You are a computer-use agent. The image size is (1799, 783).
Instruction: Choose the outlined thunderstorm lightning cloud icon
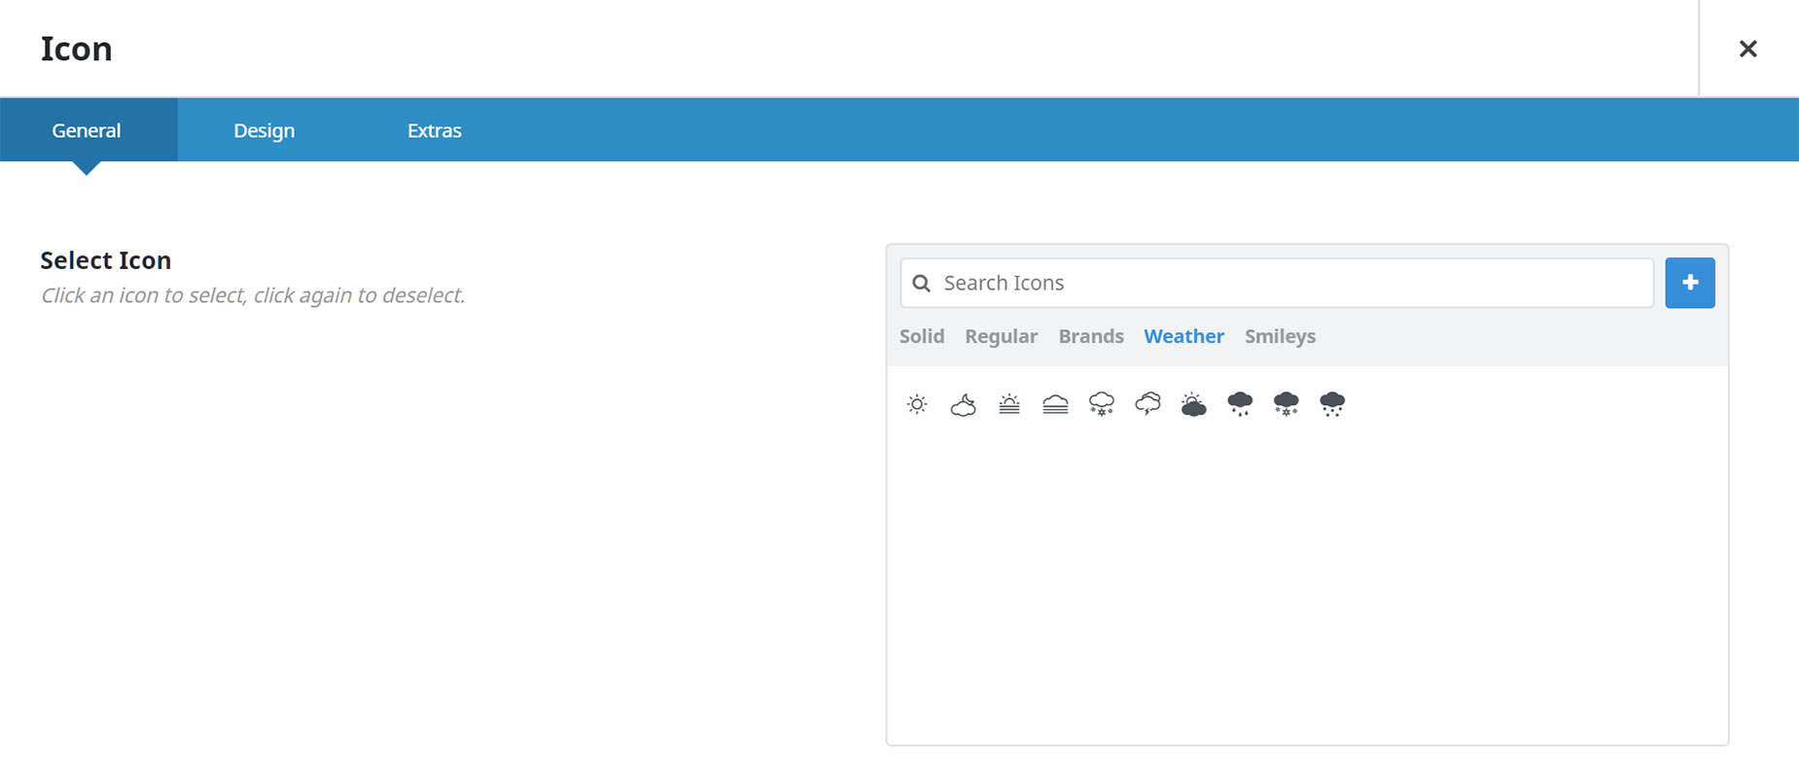1147,404
